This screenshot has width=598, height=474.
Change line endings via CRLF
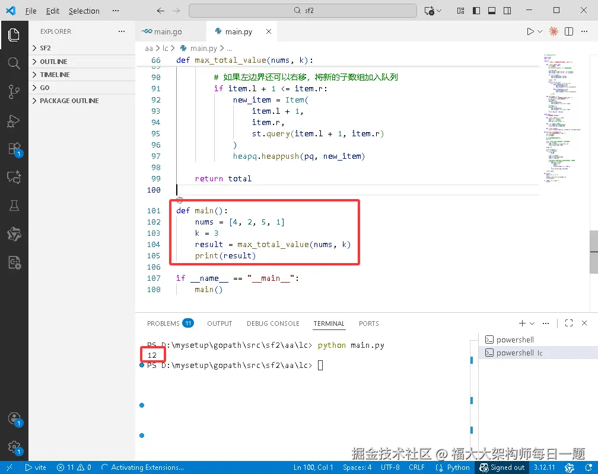coord(416,467)
